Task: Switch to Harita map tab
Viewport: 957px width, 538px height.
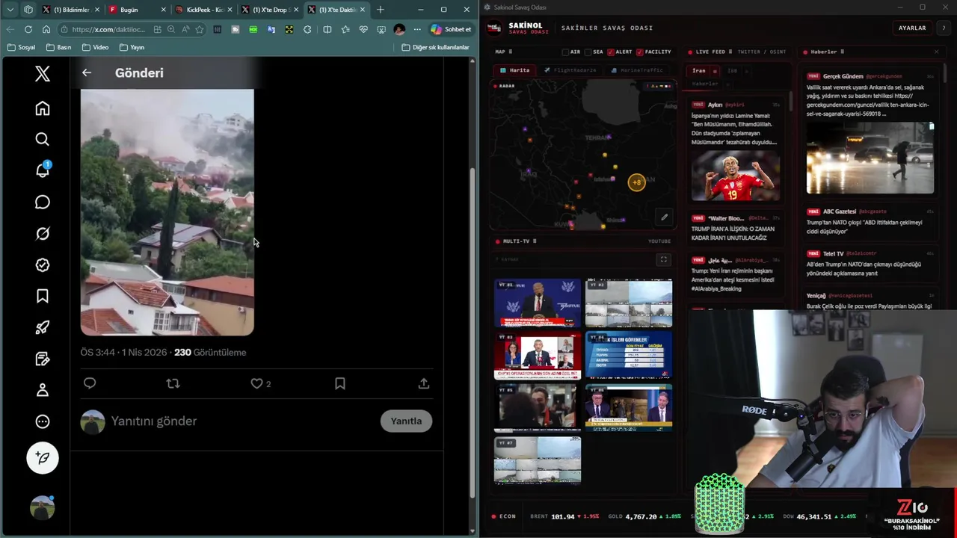Action: (514, 70)
